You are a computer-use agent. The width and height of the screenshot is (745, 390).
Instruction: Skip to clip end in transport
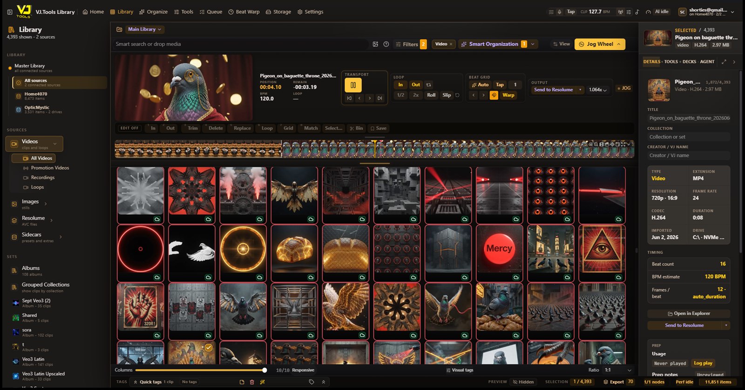(379, 98)
